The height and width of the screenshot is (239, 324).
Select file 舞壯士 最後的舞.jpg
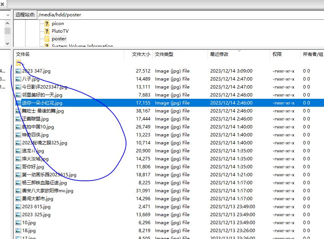click(x=43, y=111)
